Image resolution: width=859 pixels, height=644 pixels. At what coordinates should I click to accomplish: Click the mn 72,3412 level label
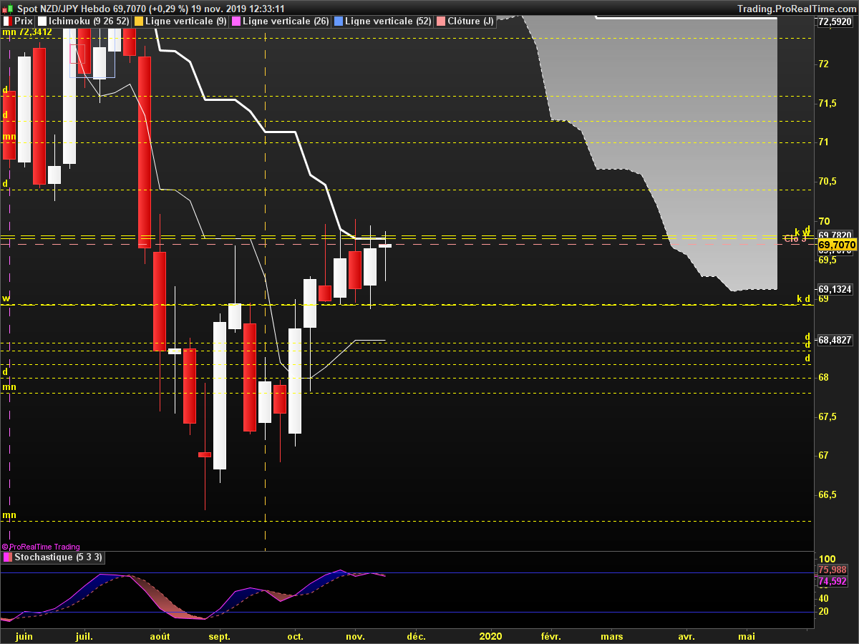pyautogui.click(x=27, y=31)
